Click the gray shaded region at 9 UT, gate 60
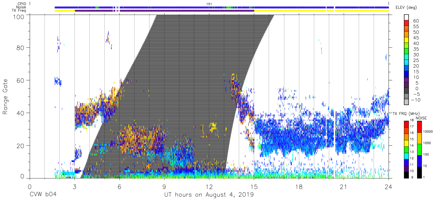The height and width of the screenshot is (202, 437). (x=164, y=80)
